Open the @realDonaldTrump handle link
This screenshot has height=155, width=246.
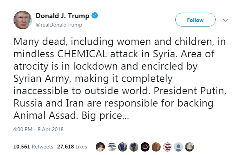[x=59, y=25]
